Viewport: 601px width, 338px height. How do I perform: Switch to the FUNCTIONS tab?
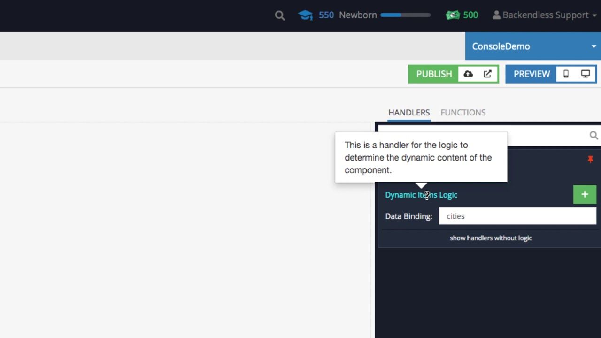tap(463, 113)
